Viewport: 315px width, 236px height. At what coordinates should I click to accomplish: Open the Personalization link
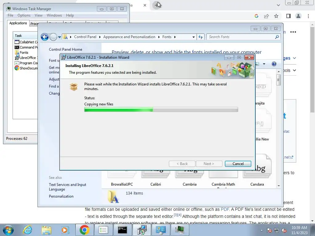[61, 196]
